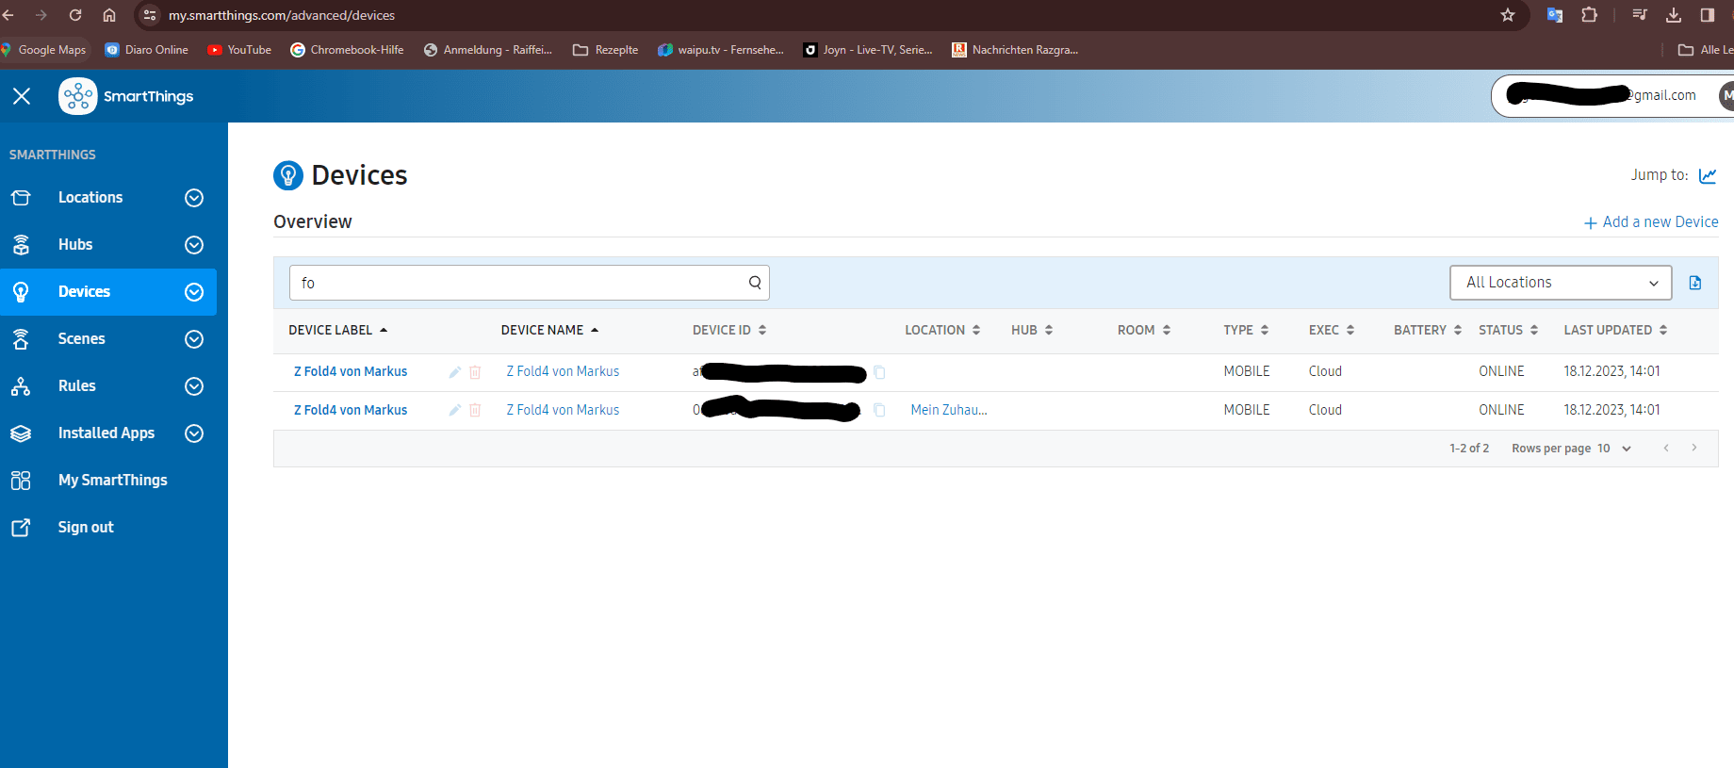Click Sign out
Screen dimensions: 1734x768
tap(86, 528)
